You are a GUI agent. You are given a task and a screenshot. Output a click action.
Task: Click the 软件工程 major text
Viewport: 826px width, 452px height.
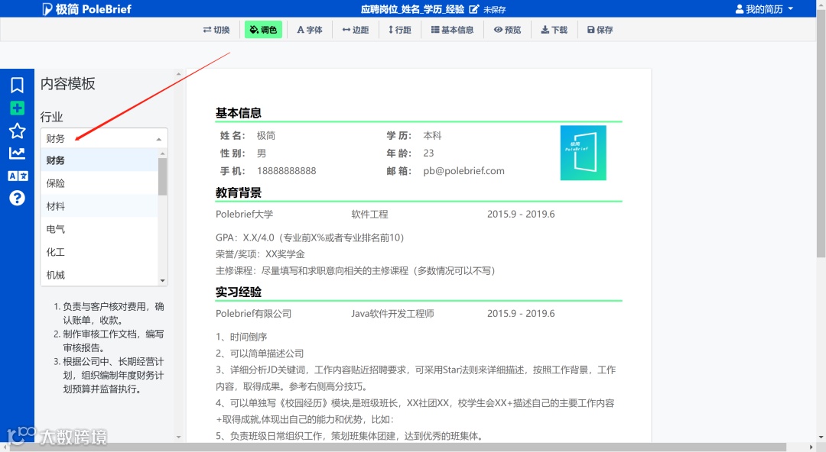[x=370, y=214]
